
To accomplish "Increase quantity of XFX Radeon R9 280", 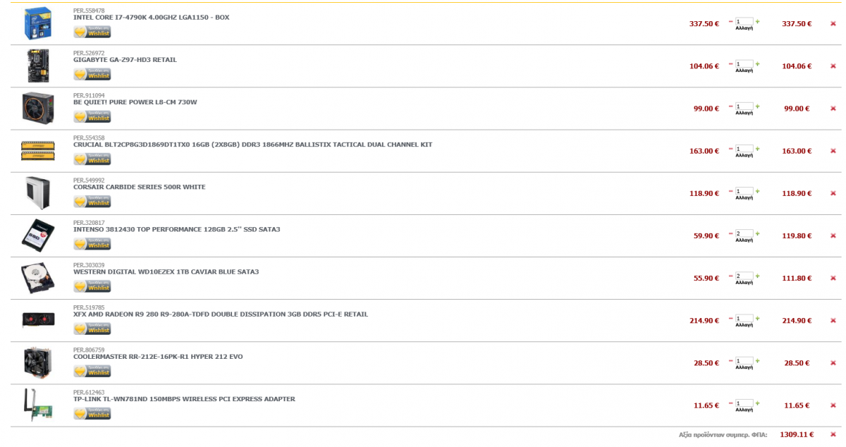I will click(x=758, y=318).
